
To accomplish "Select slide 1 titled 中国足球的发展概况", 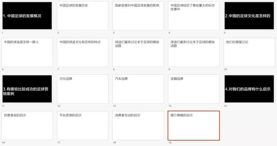I will point(27,16).
